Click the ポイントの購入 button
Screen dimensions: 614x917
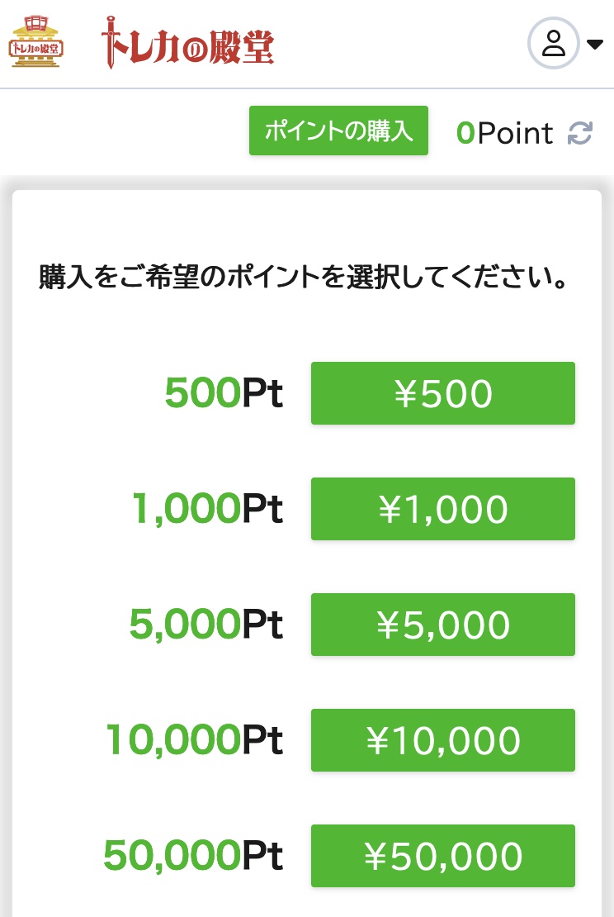tap(339, 131)
